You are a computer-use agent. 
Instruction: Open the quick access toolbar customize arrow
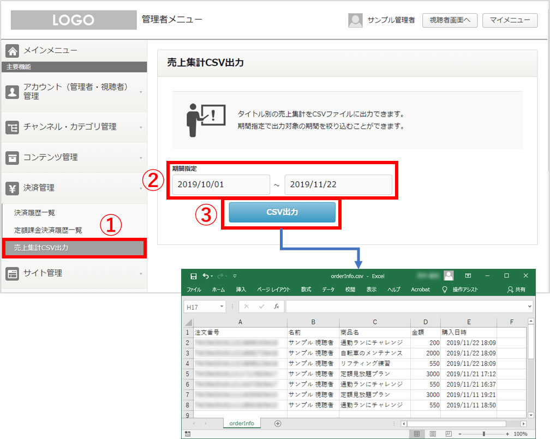tap(235, 276)
